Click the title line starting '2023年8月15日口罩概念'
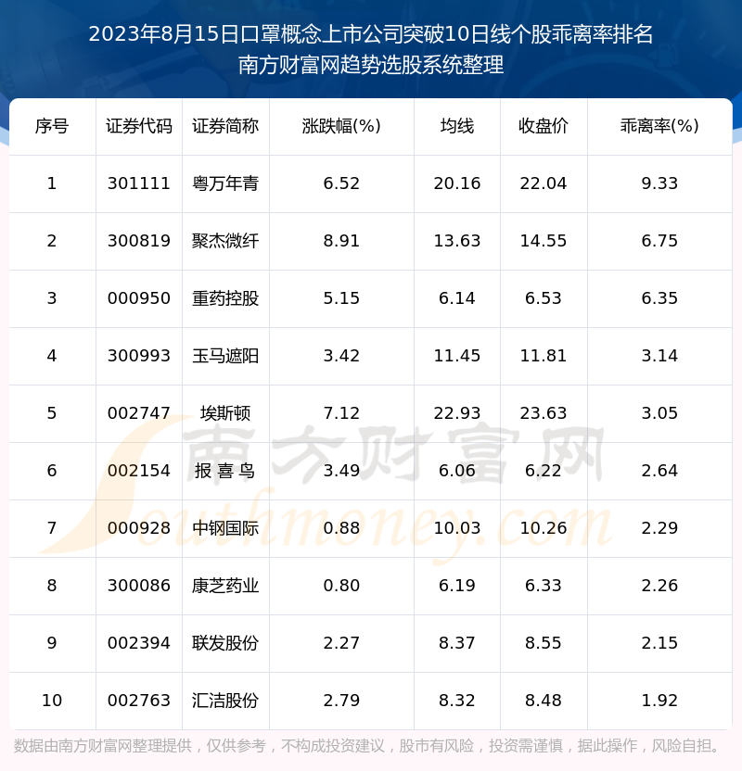The width and height of the screenshot is (742, 771). click(370, 34)
